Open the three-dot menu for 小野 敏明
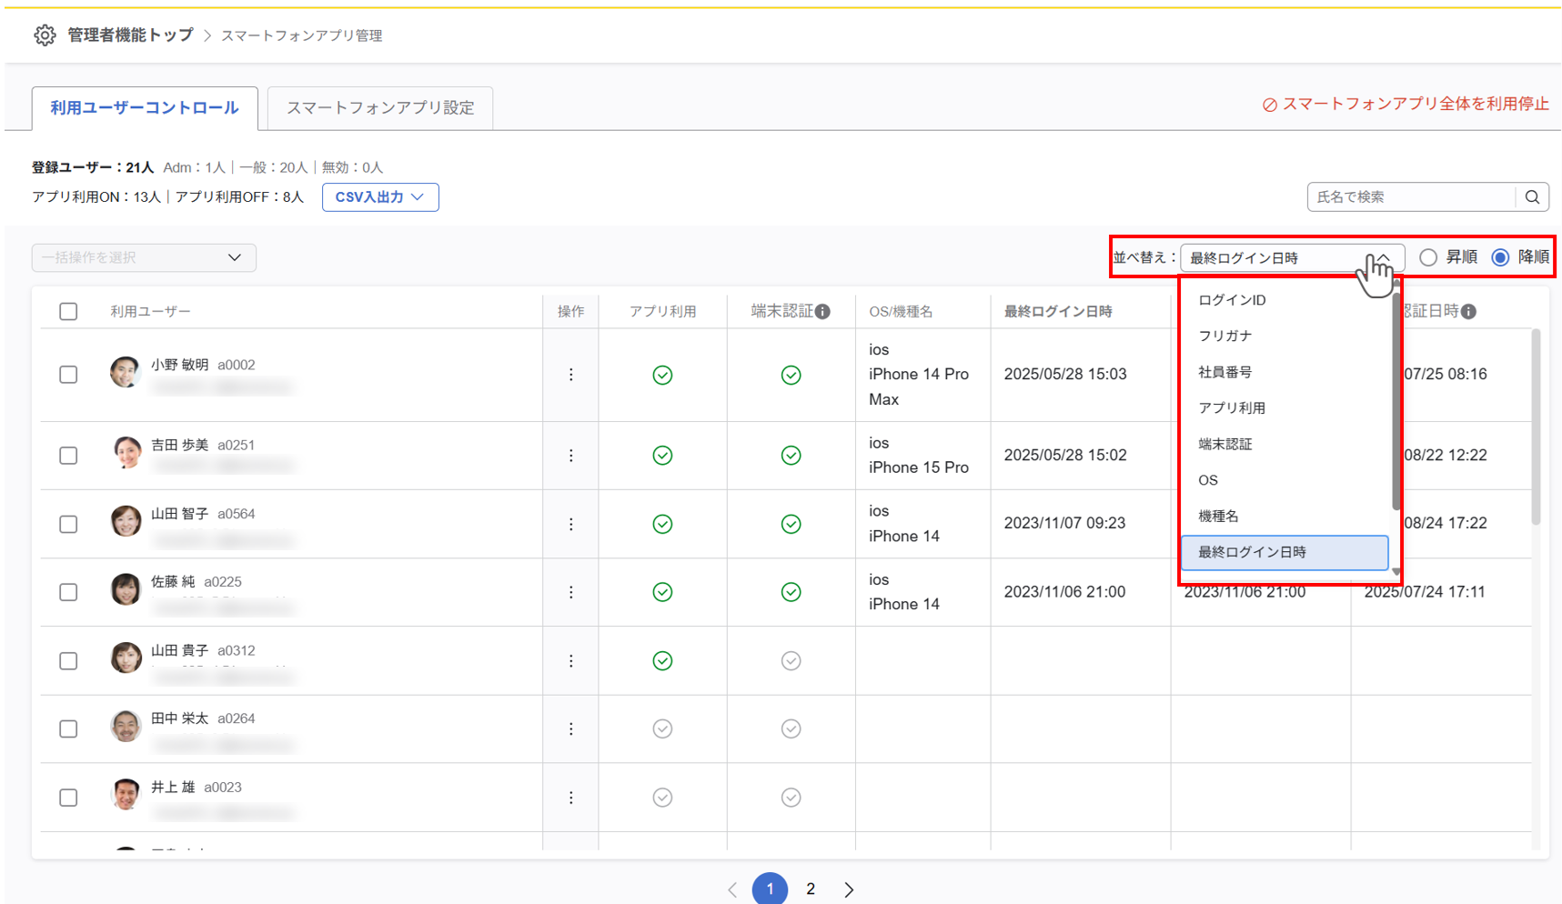 pos(570,375)
